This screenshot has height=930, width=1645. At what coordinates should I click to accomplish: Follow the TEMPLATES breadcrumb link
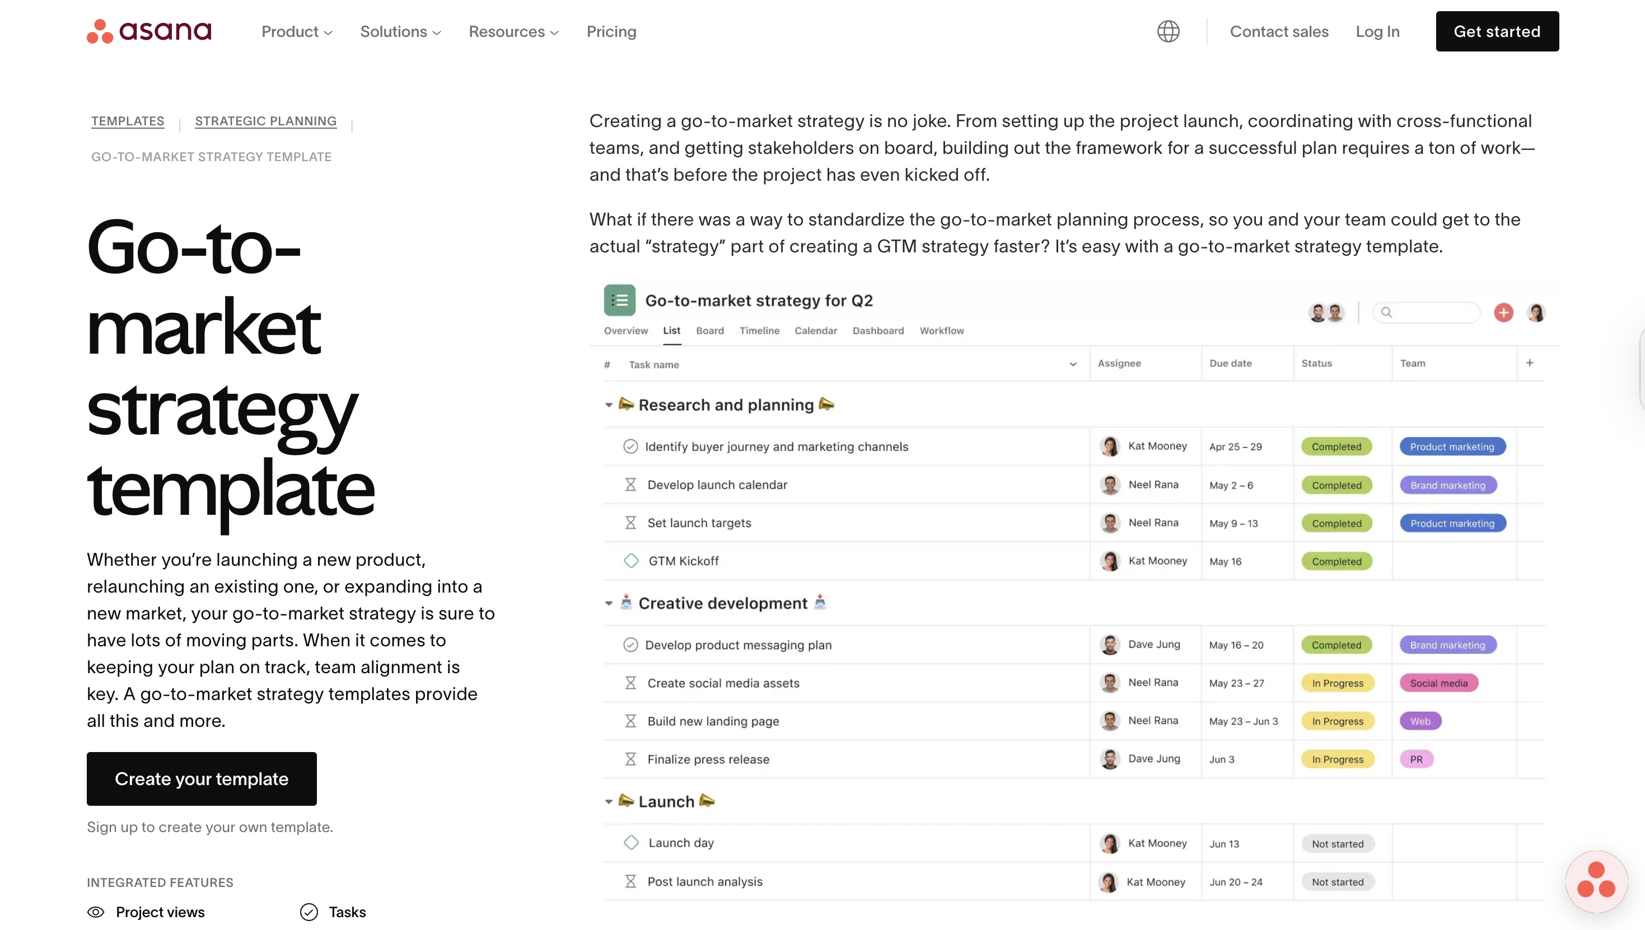128,121
